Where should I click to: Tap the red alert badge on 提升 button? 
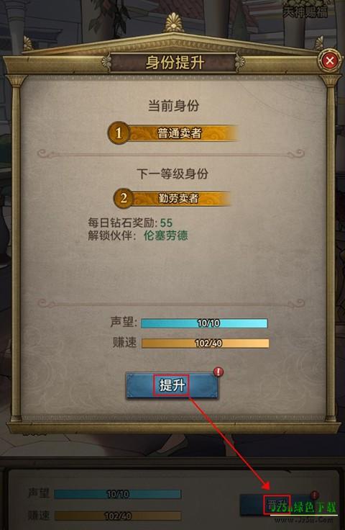pos(218,372)
